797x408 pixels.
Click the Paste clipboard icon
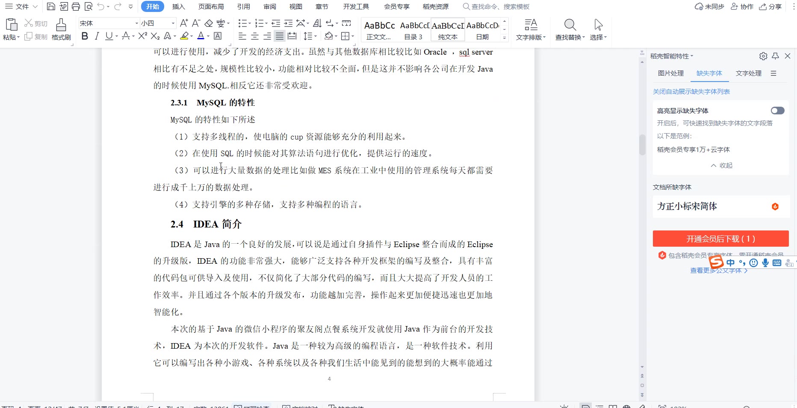[x=11, y=25]
